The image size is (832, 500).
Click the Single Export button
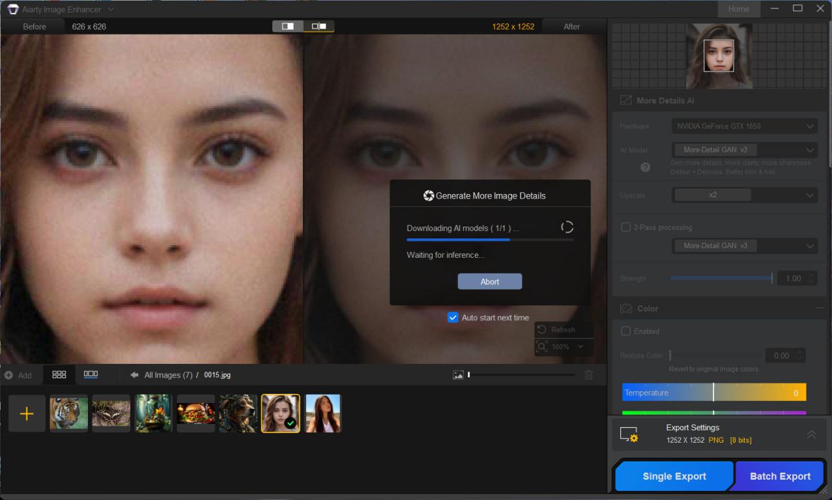(674, 477)
